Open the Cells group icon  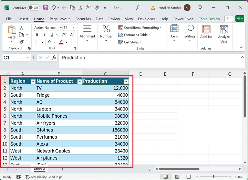pos(174,29)
